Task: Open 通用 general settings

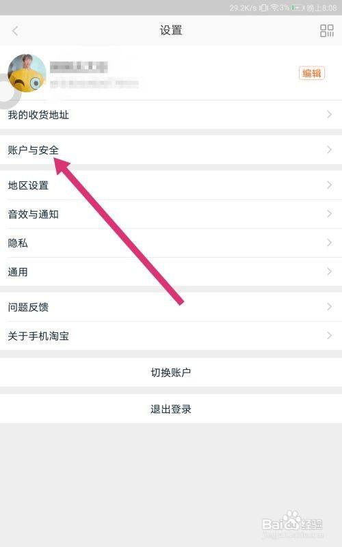Action: point(171,271)
